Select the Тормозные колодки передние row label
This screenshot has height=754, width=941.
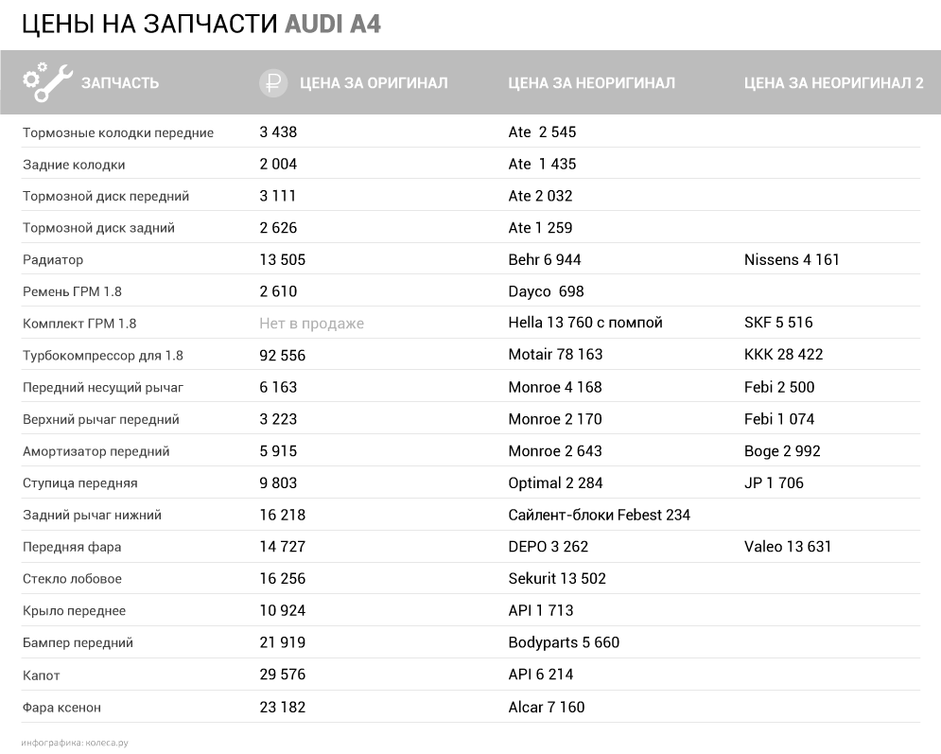(118, 132)
